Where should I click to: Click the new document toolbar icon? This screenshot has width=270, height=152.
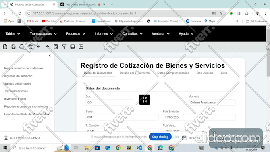pyautogui.click(x=5, y=47)
